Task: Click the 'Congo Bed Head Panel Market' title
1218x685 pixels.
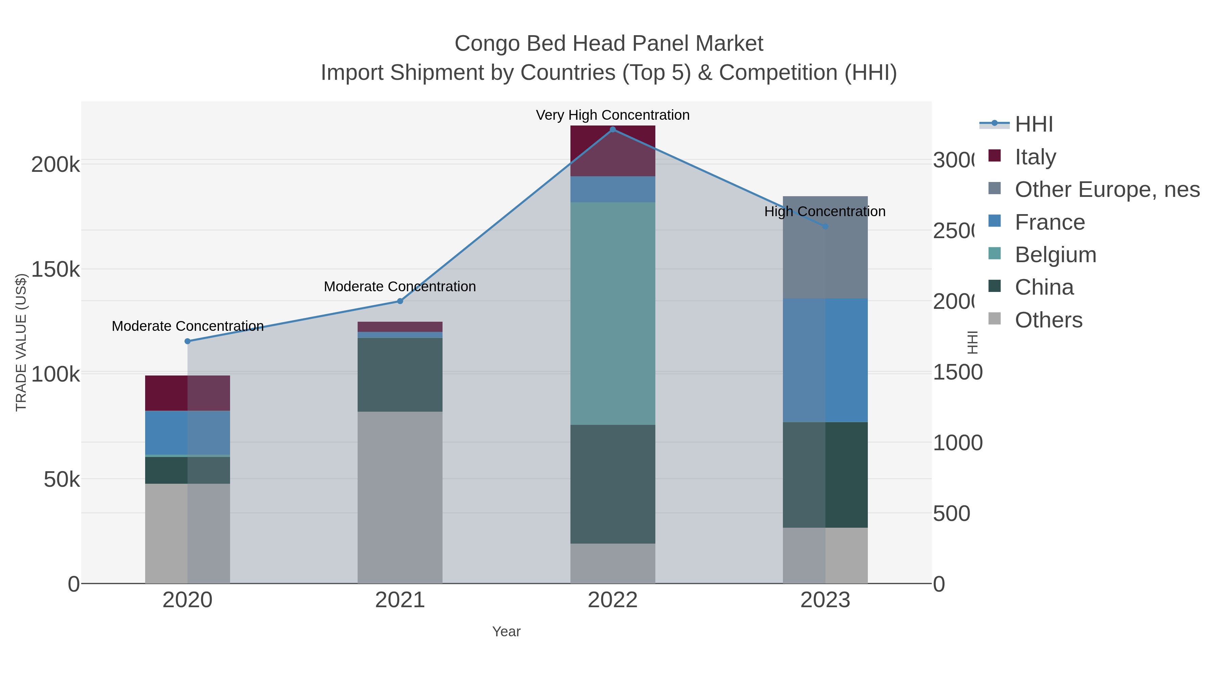Action: (x=609, y=44)
